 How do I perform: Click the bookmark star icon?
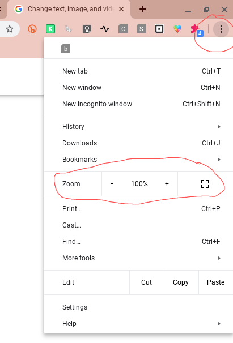(10, 29)
